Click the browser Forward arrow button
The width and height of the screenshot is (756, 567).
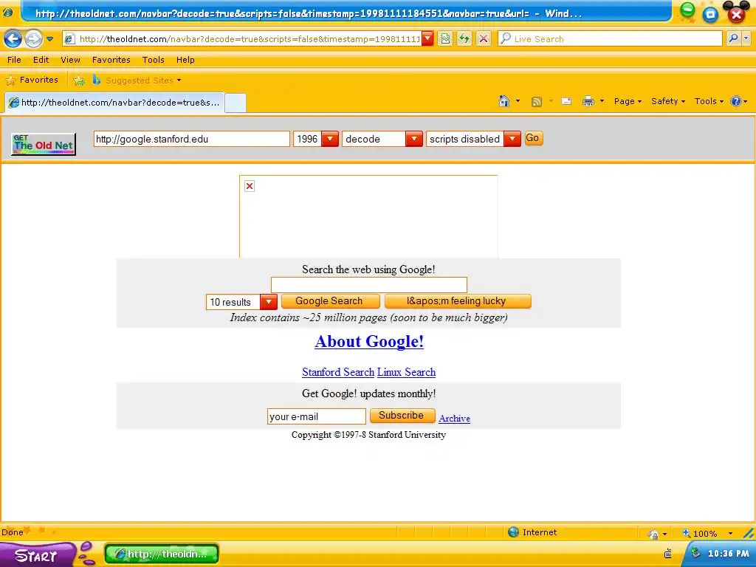click(33, 38)
